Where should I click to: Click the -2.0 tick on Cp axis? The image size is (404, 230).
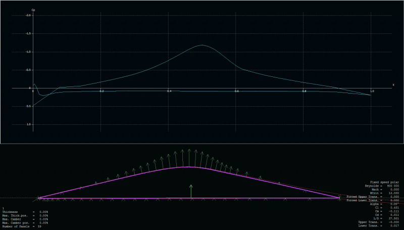28,15
